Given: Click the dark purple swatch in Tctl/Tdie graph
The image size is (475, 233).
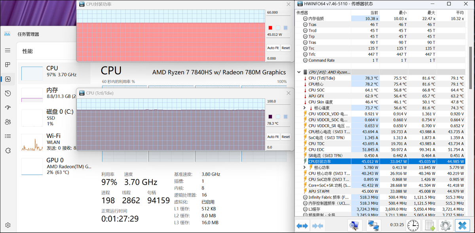Looking at the screenshot, I should pyautogui.click(x=270, y=116).
